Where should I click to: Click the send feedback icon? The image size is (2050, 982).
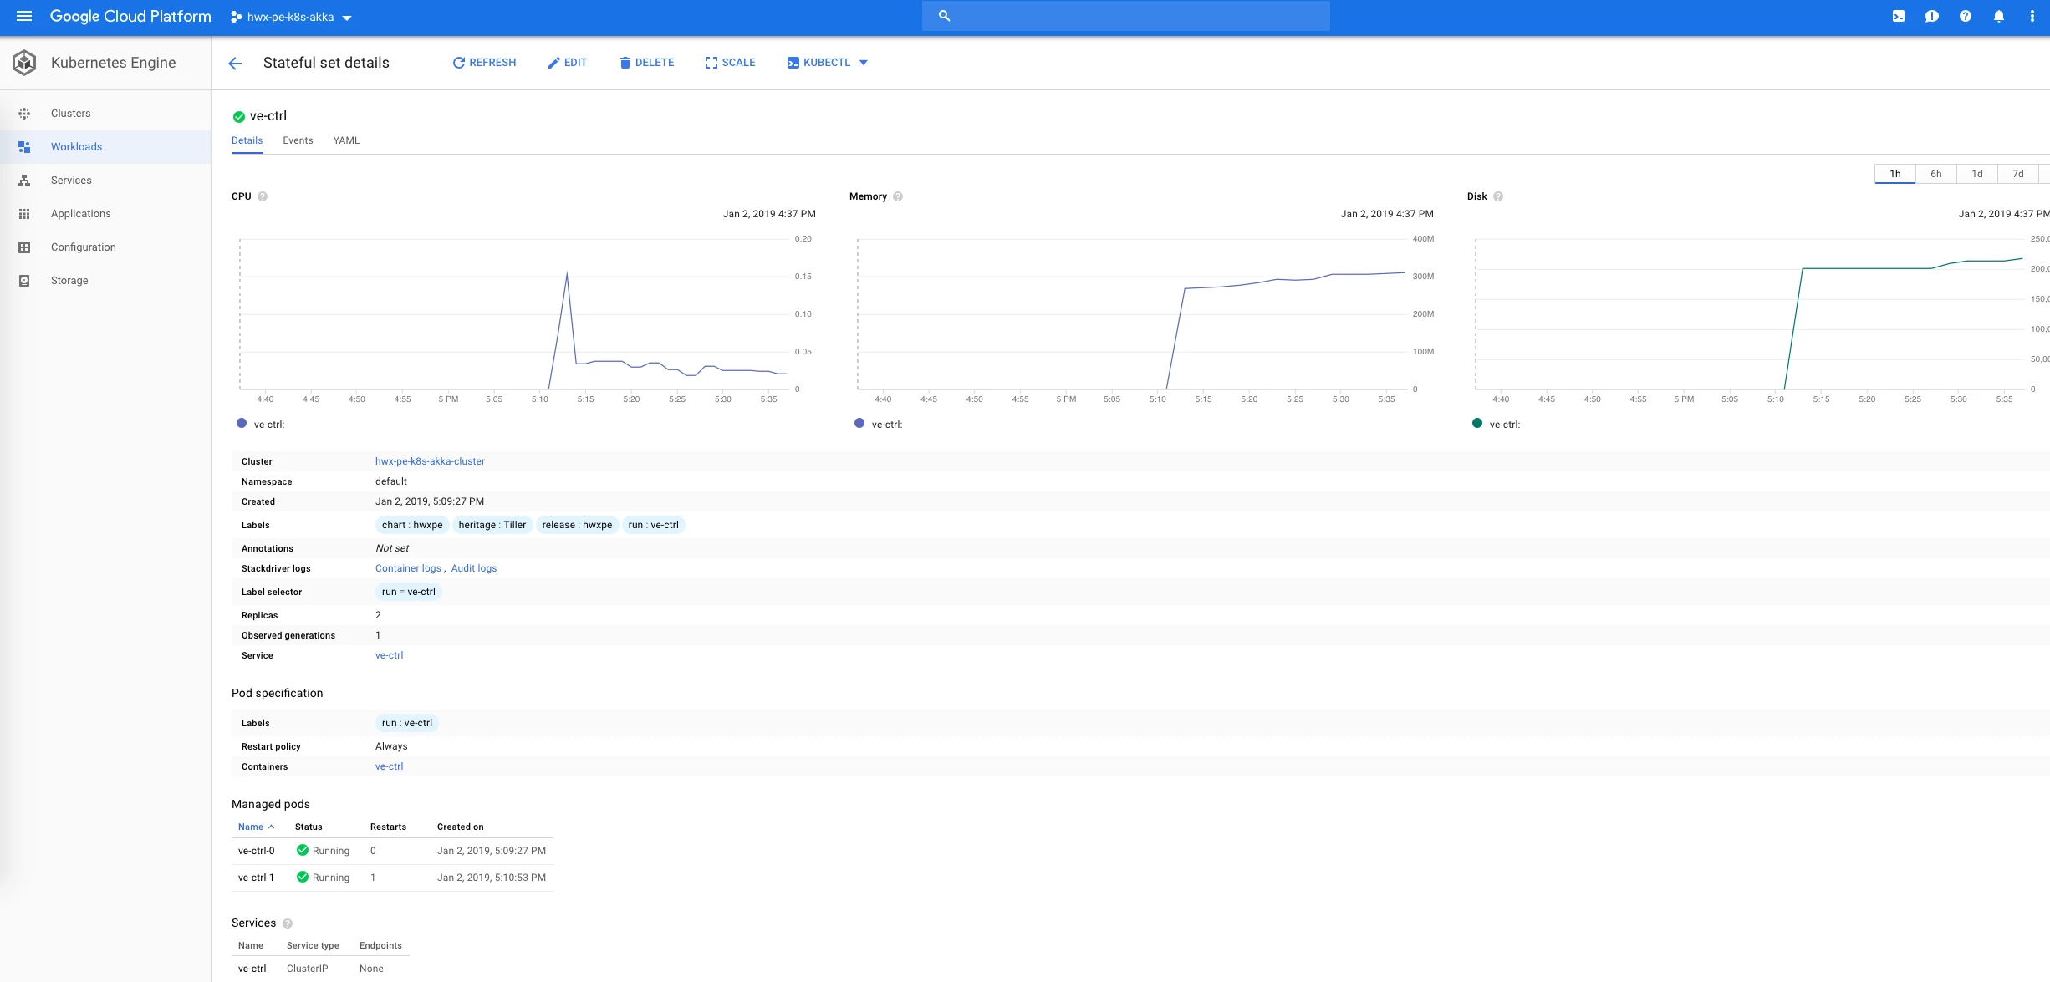click(x=1931, y=16)
